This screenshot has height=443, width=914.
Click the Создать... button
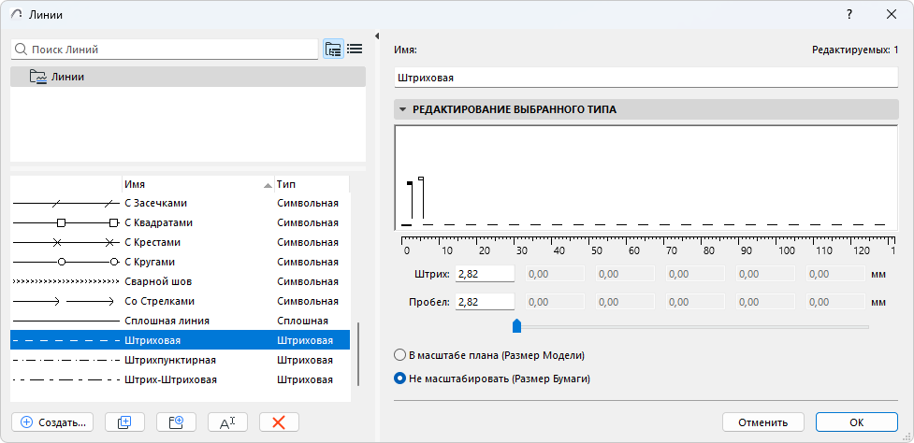click(52, 422)
